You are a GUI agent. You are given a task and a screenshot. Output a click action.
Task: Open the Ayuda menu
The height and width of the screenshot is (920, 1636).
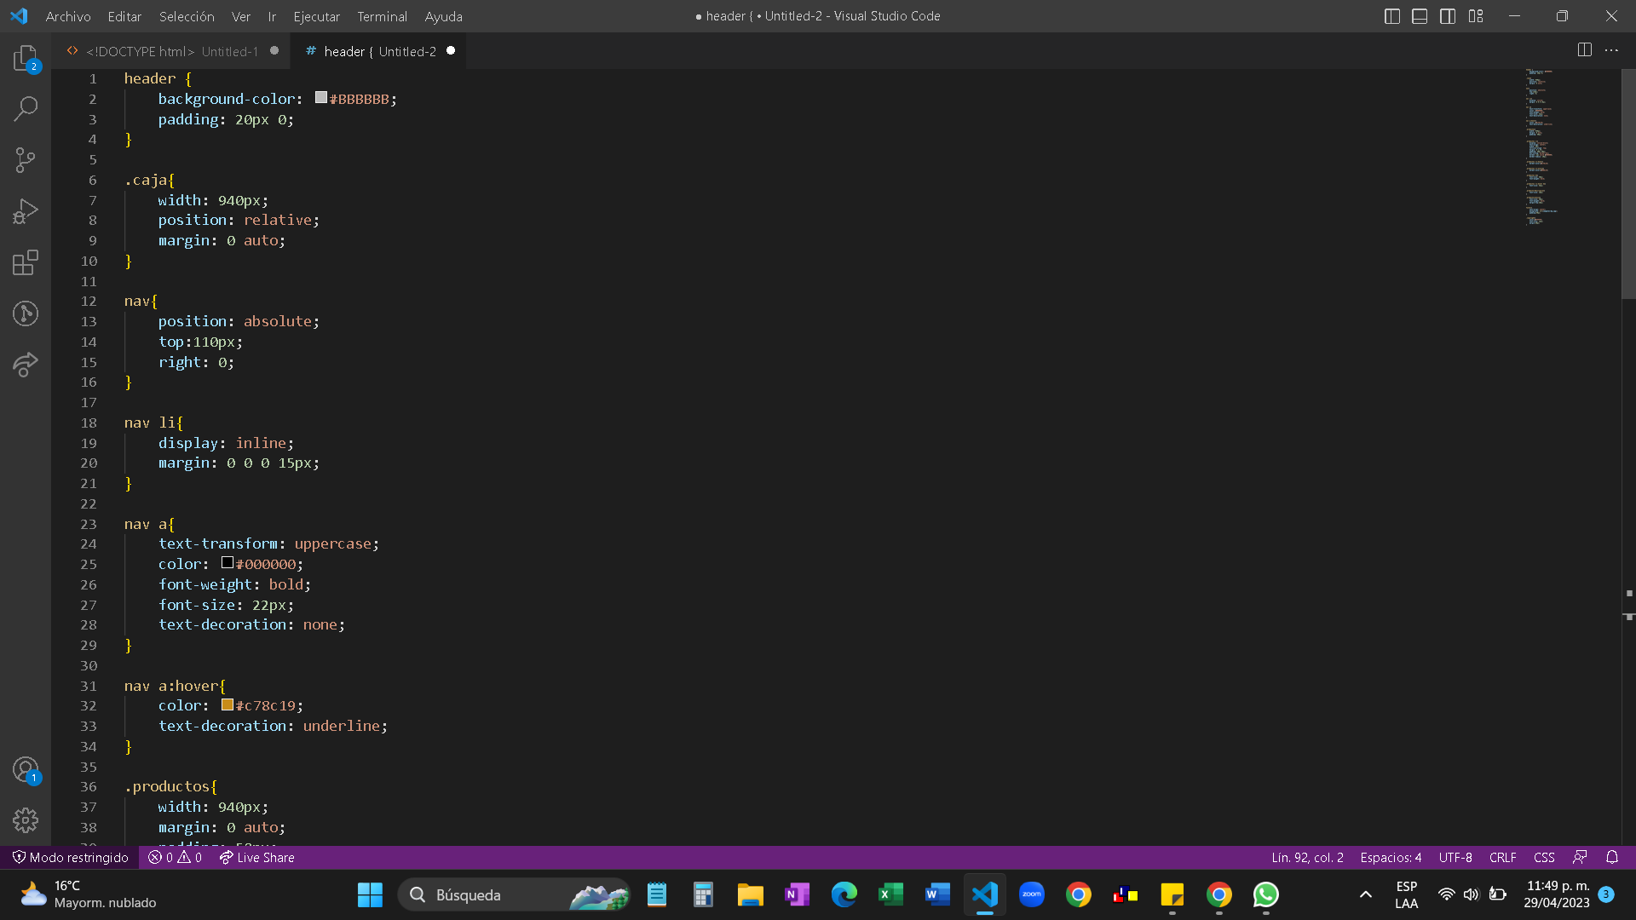click(443, 16)
